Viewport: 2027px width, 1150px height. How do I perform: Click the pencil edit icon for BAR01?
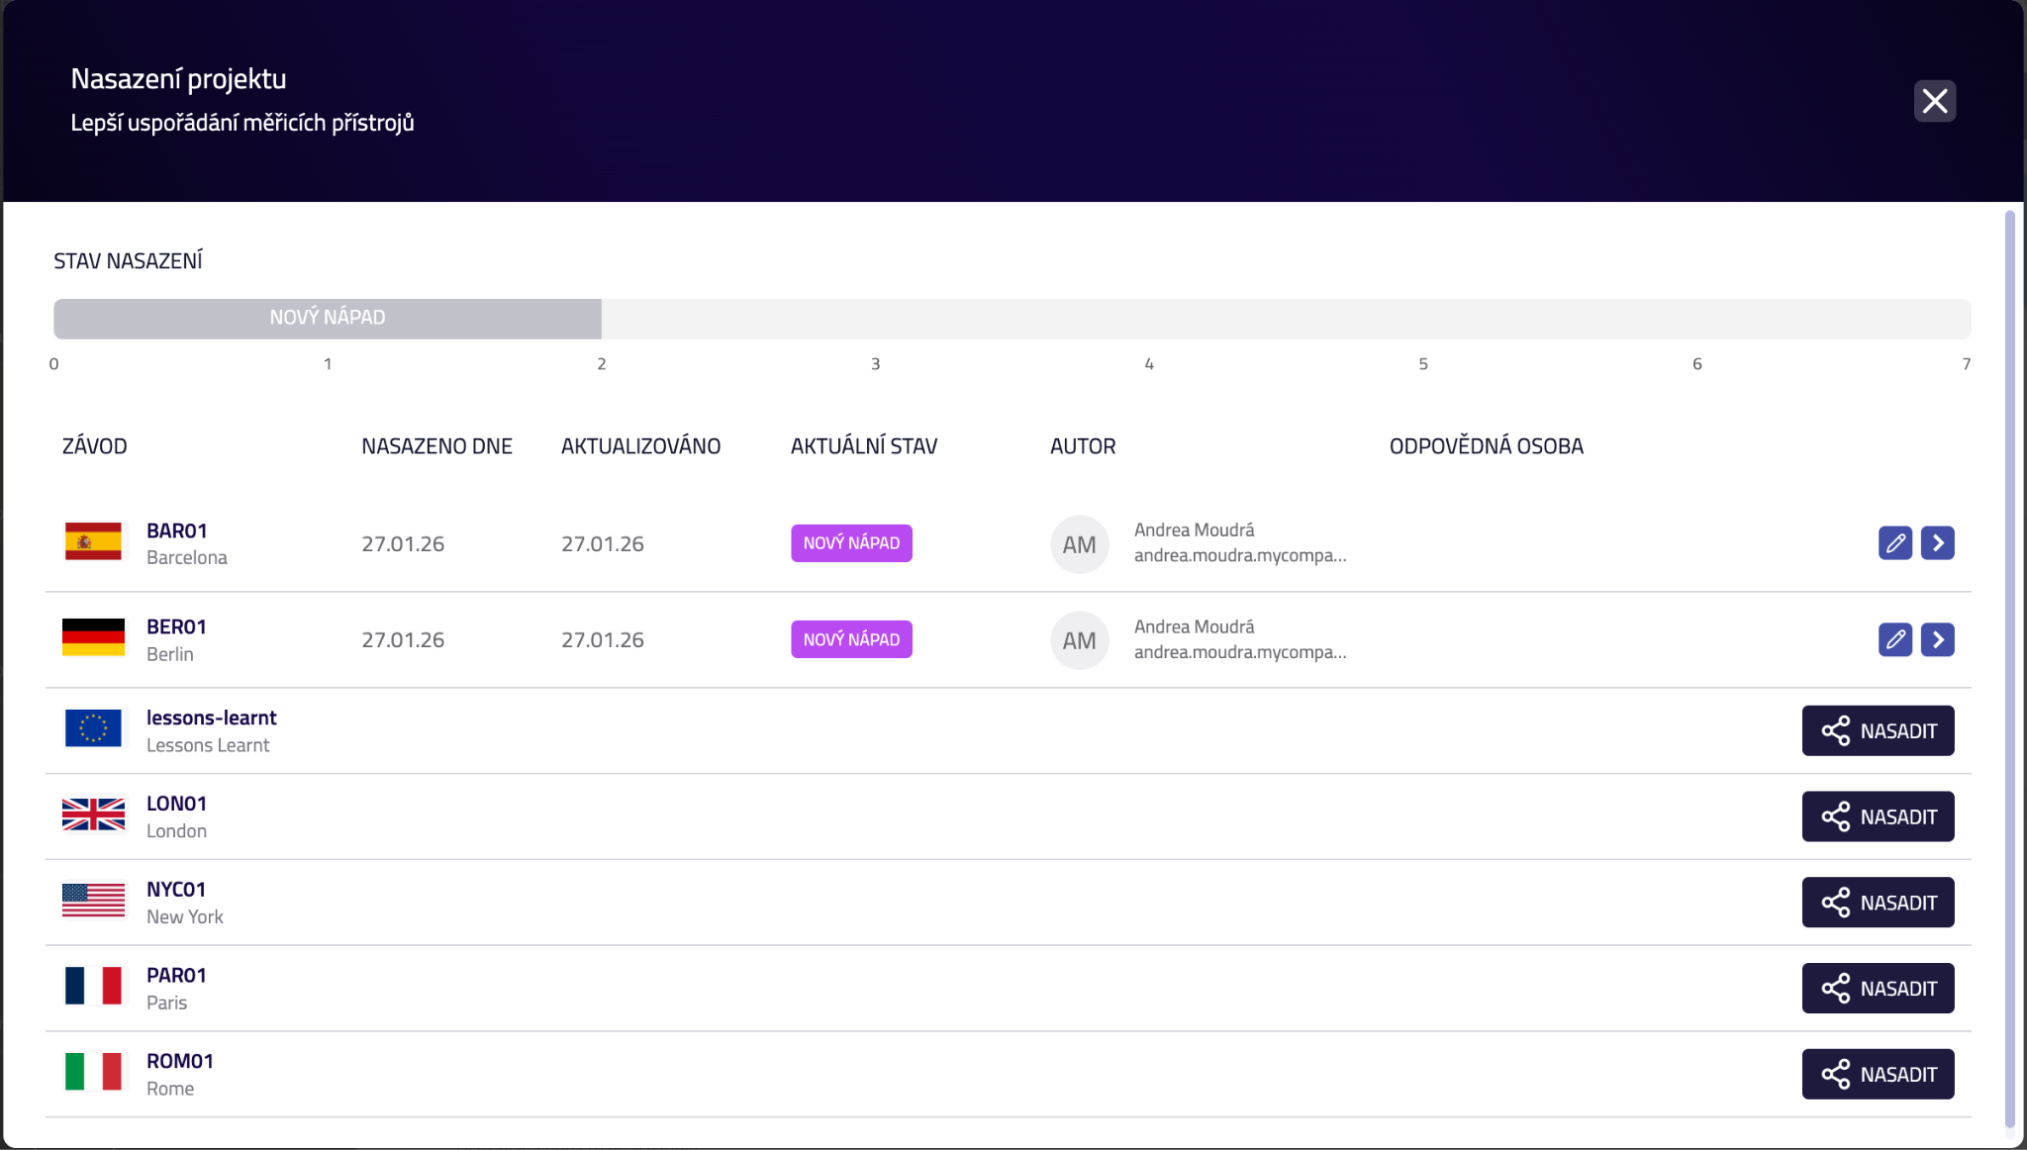pos(1894,542)
